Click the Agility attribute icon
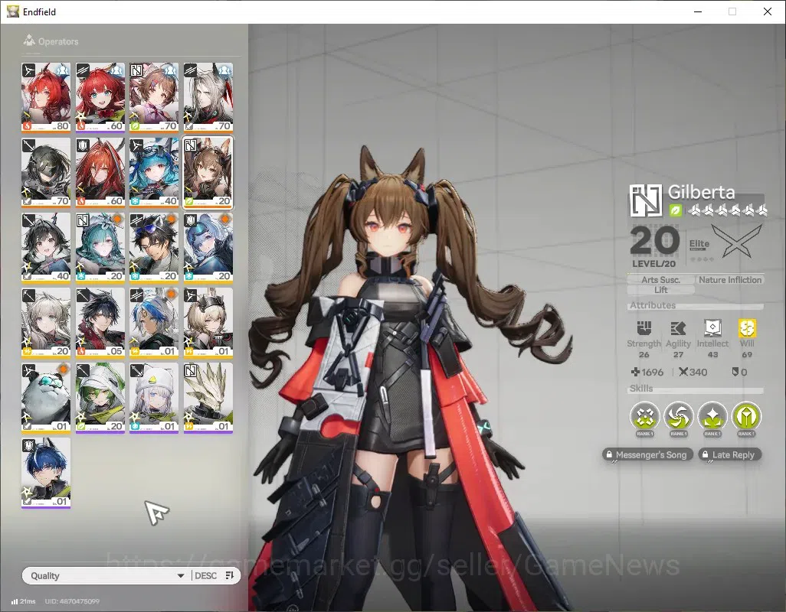The image size is (786, 612). (678, 328)
